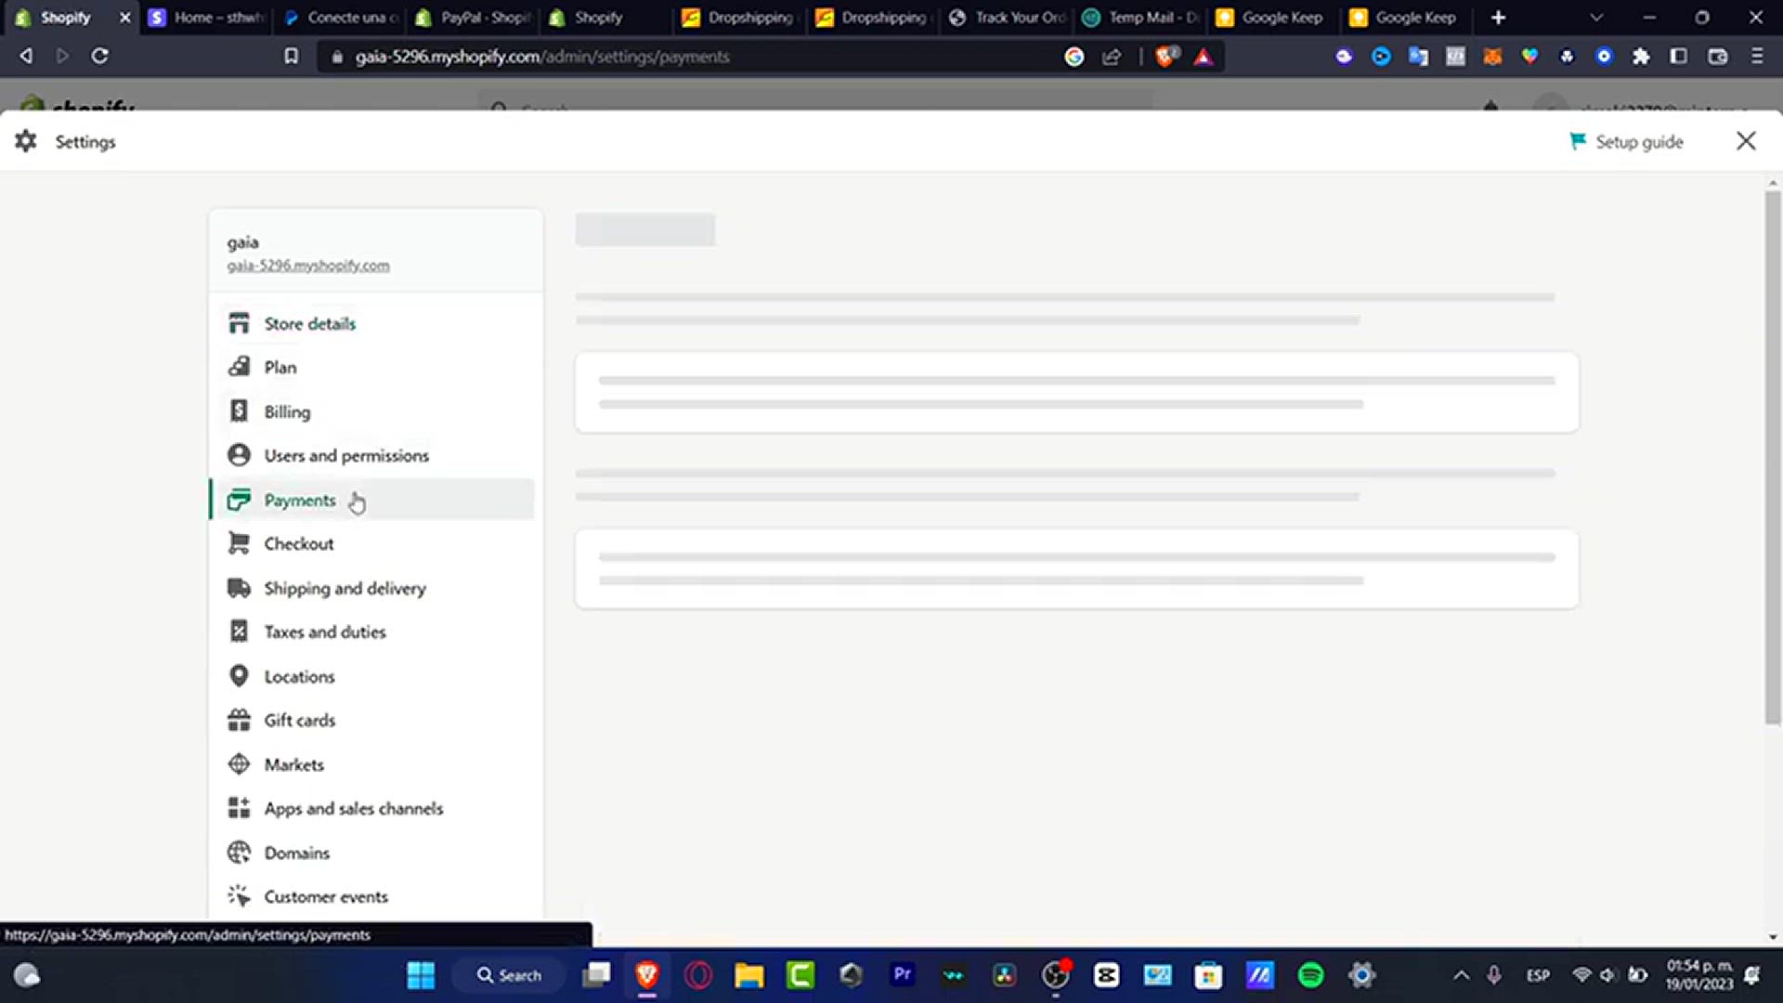The width and height of the screenshot is (1783, 1003).
Task: Open Spotify from the taskbar
Action: [1310, 975]
